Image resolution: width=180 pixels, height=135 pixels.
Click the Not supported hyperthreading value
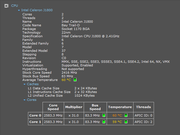pos(73,69)
